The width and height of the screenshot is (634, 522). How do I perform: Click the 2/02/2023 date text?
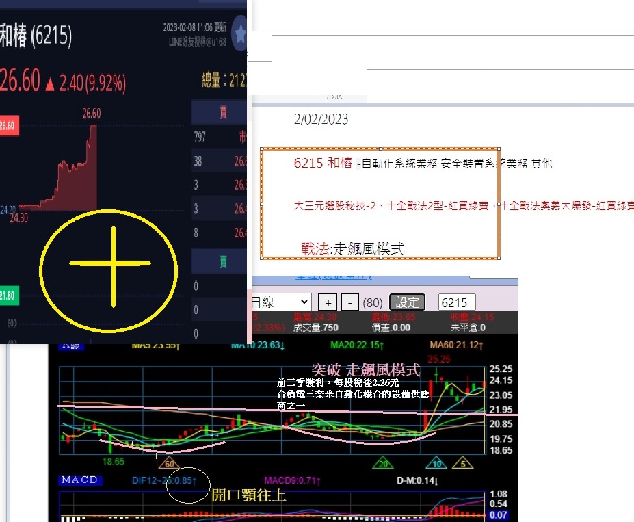[x=321, y=119]
